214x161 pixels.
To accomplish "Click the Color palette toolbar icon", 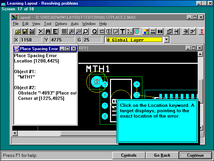I will [146, 31].
